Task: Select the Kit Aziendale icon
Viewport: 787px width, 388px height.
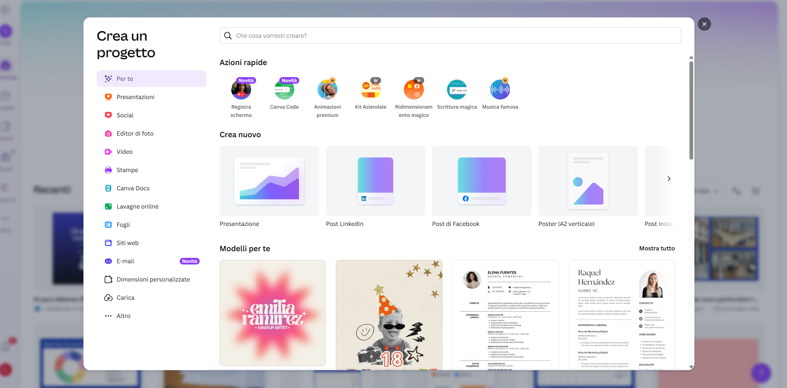Action: (371, 90)
